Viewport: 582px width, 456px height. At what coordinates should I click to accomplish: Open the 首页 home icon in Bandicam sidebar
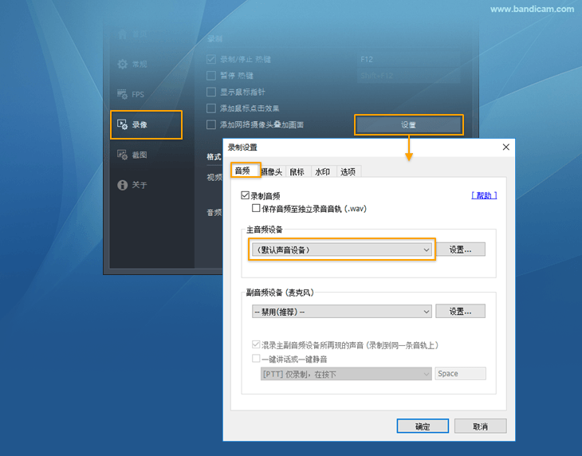123,34
